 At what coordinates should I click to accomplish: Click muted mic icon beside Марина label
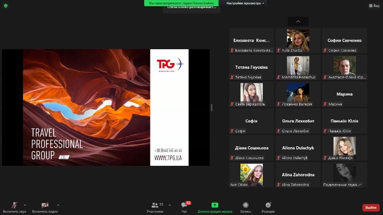point(325,104)
